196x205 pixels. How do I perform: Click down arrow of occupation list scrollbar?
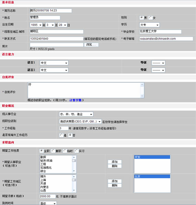point(74,171)
